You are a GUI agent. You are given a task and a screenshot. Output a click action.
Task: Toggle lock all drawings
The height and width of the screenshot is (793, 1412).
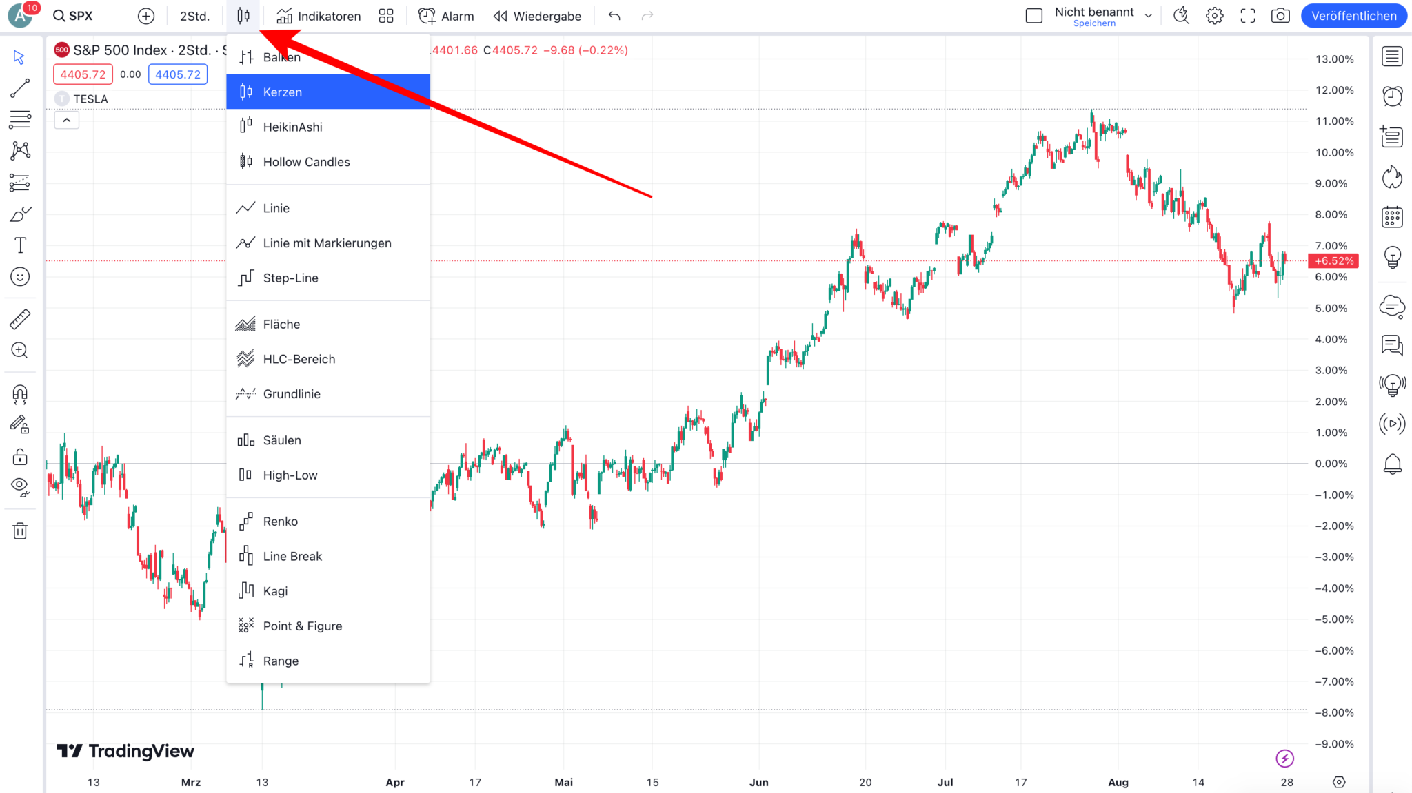pyautogui.click(x=20, y=456)
